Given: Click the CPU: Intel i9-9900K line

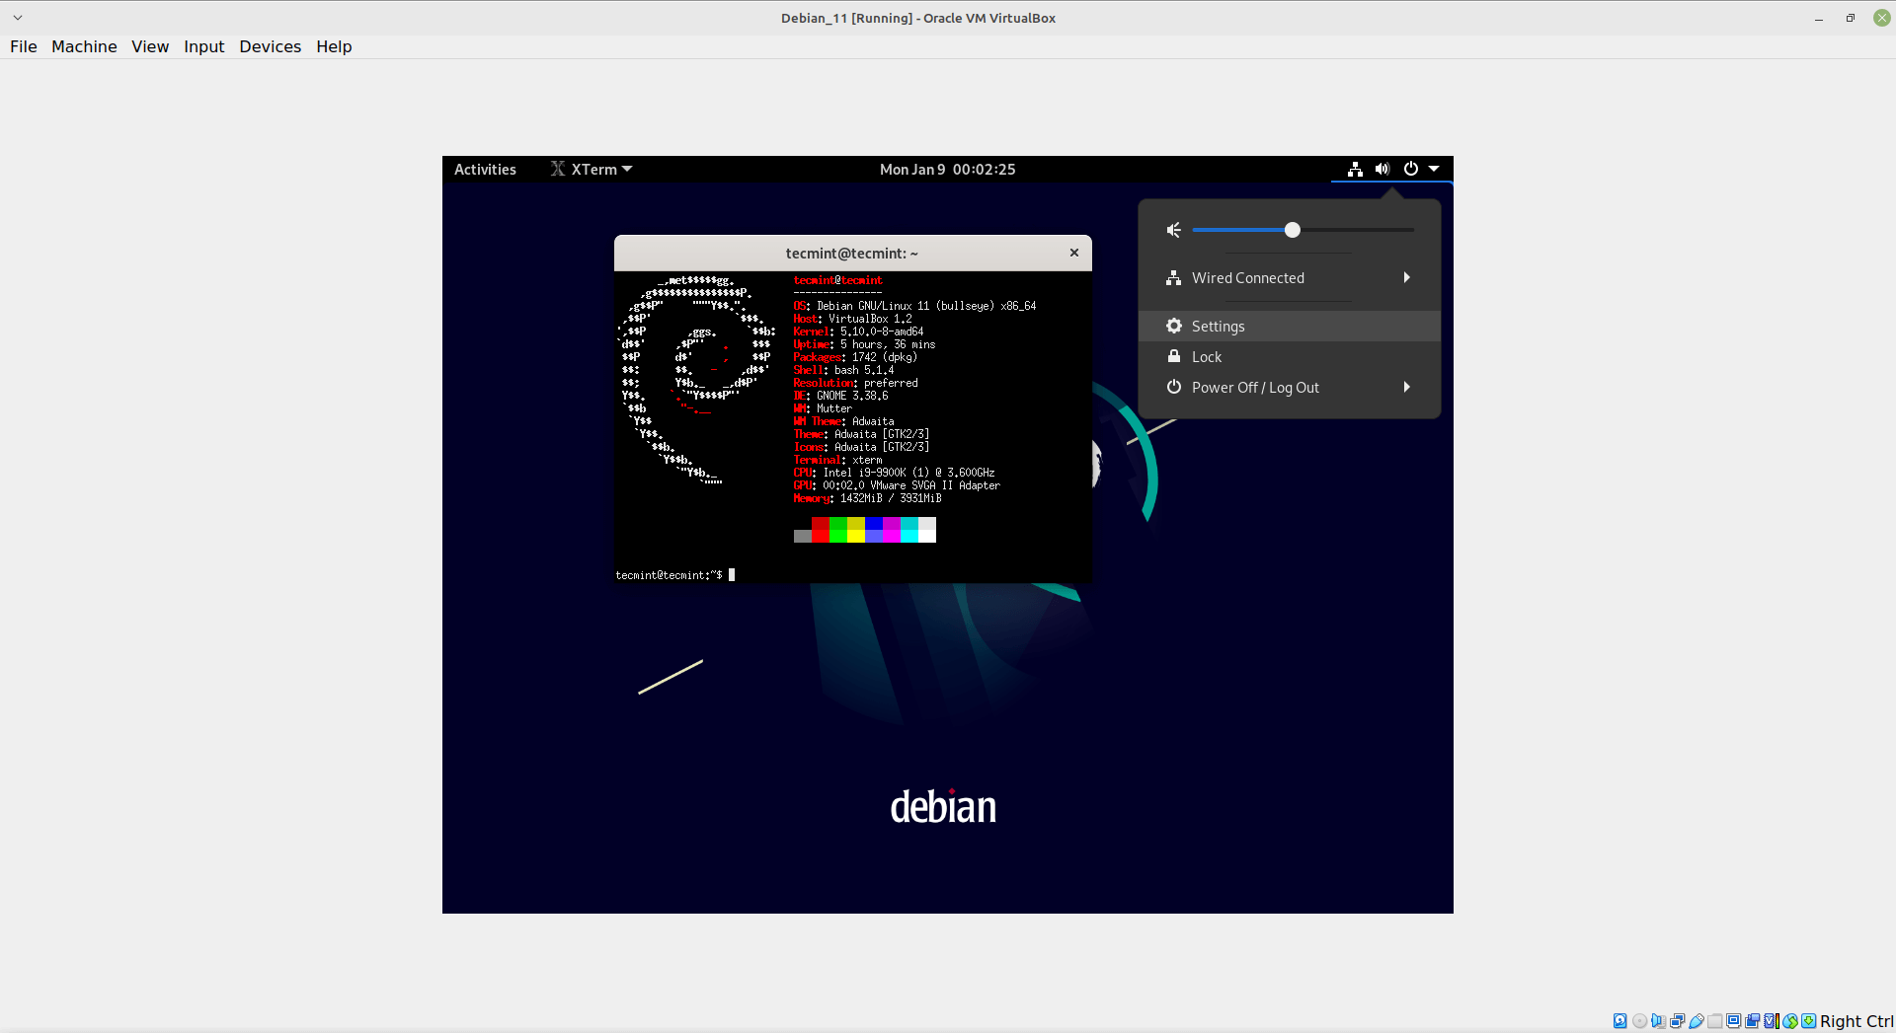Looking at the screenshot, I should pyautogui.click(x=894, y=473).
